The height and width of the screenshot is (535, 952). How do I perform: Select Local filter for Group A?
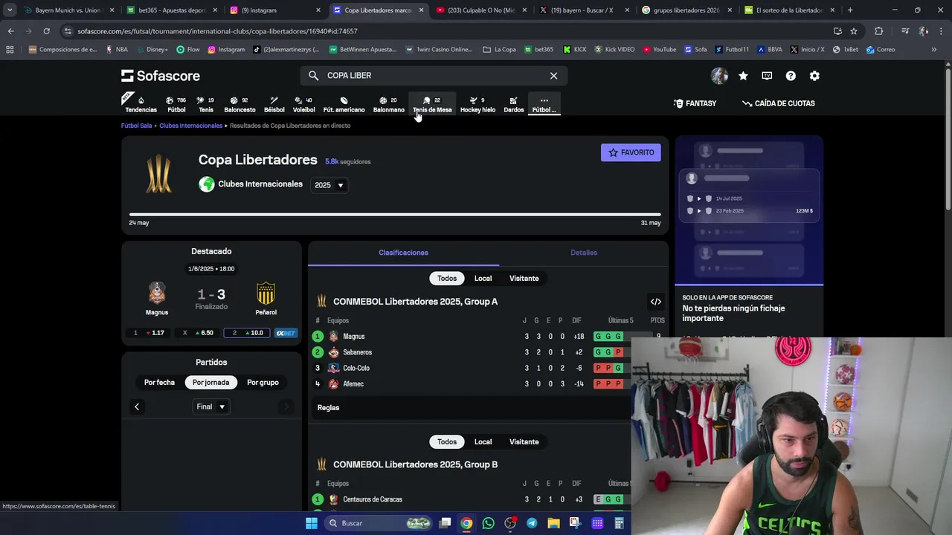pyautogui.click(x=483, y=278)
